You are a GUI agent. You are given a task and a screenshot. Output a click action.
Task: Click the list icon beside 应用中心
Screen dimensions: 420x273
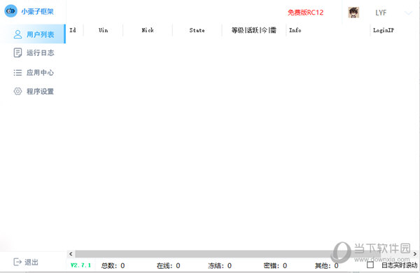pos(17,73)
